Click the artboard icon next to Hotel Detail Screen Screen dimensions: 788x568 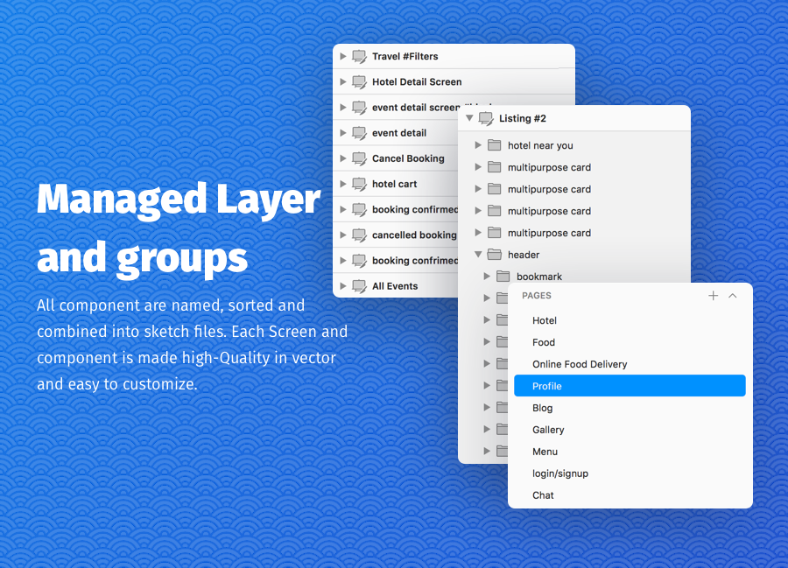click(359, 82)
